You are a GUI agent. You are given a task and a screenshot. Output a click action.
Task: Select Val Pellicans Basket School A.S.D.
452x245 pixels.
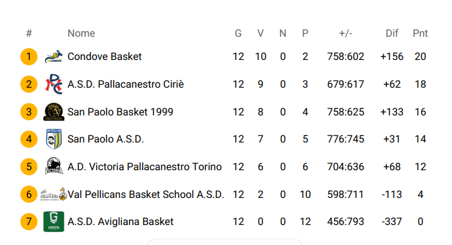[146, 194]
